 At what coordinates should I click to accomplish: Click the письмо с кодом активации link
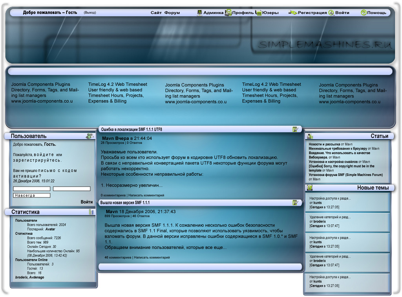[x=45, y=173]
